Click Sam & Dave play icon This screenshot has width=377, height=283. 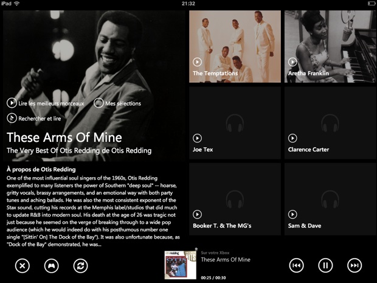pyautogui.click(x=292, y=214)
